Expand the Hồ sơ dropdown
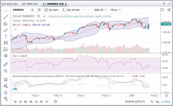 tap(116, 10)
